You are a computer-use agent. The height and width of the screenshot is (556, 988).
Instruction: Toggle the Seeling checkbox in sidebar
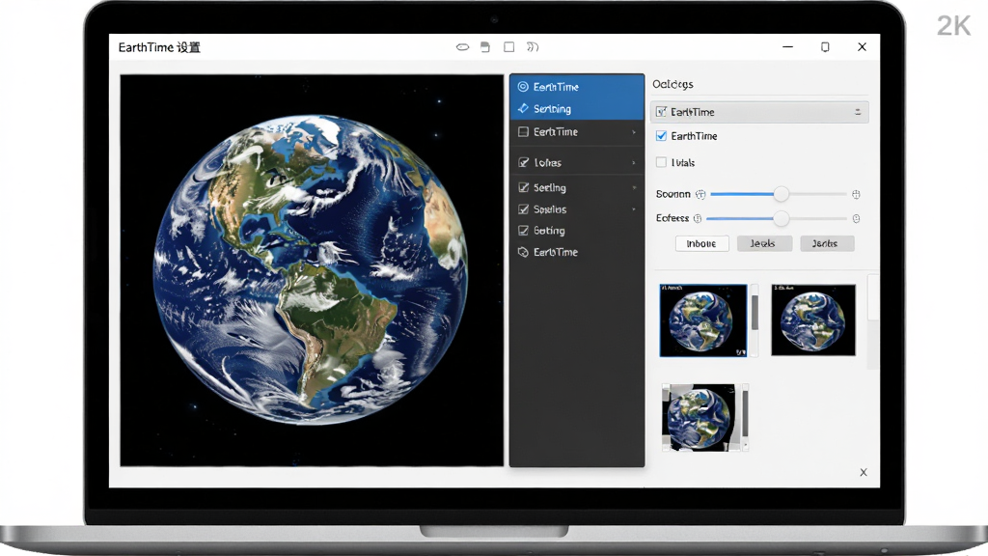(523, 187)
